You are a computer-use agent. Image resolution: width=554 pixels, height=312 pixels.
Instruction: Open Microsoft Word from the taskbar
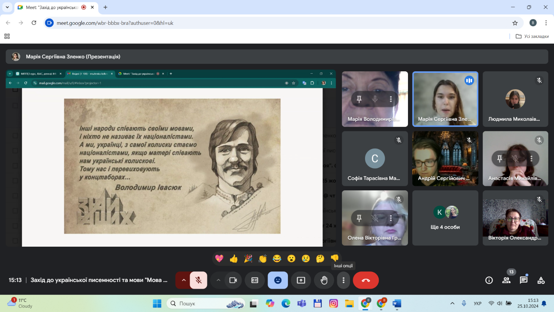pos(397,303)
